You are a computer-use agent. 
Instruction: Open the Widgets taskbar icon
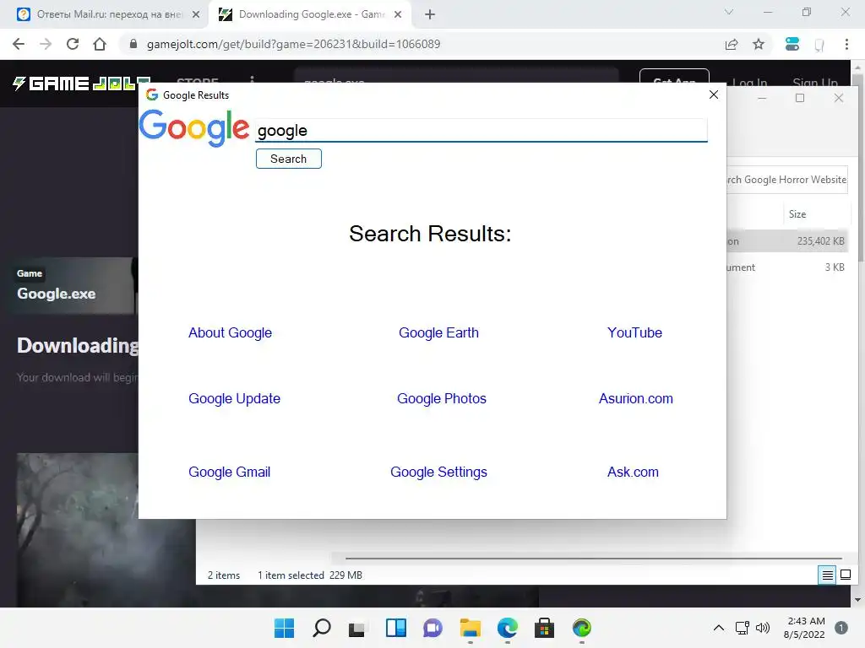395,628
